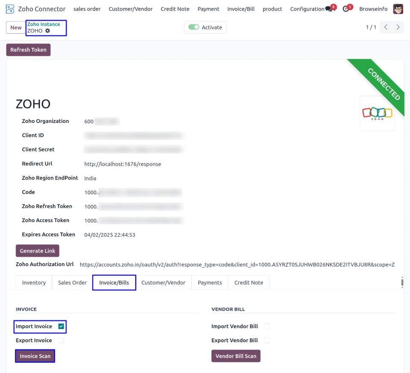Click the Zoho Connector app title
410x373 pixels.
41,9
